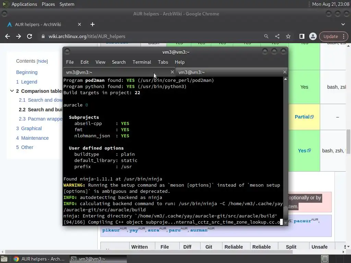The height and width of the screenshot is (263, 351).
Task: Go to 1 Legend section
Action: [27, 82]
